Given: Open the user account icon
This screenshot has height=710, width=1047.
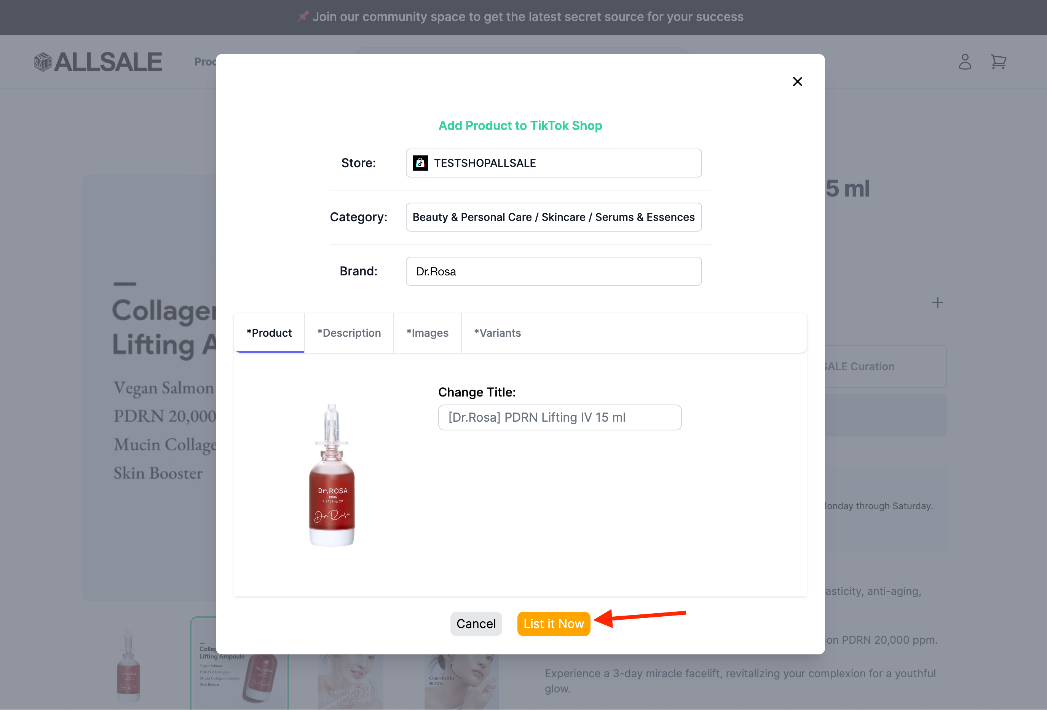Looking at the screenshot, I should point(964,62).
